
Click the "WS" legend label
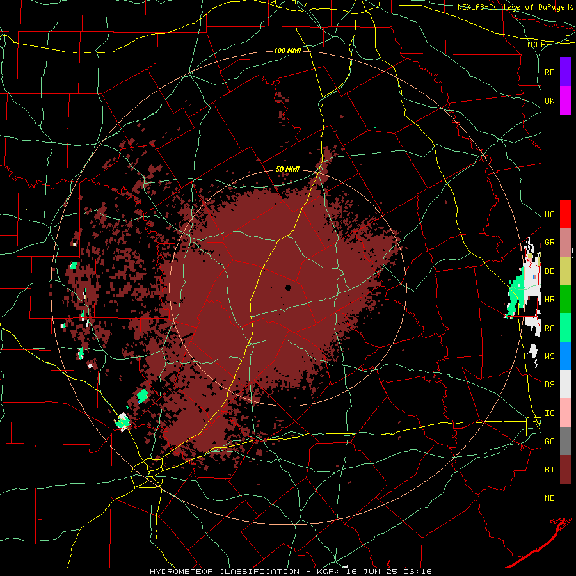click(550, 356)
